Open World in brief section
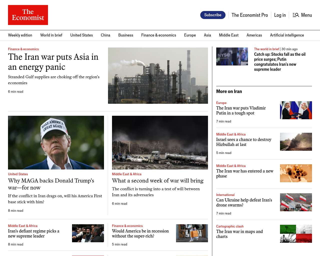Image resolution: width=320 pixels, height=256 pixels. (x=51, y=35)
